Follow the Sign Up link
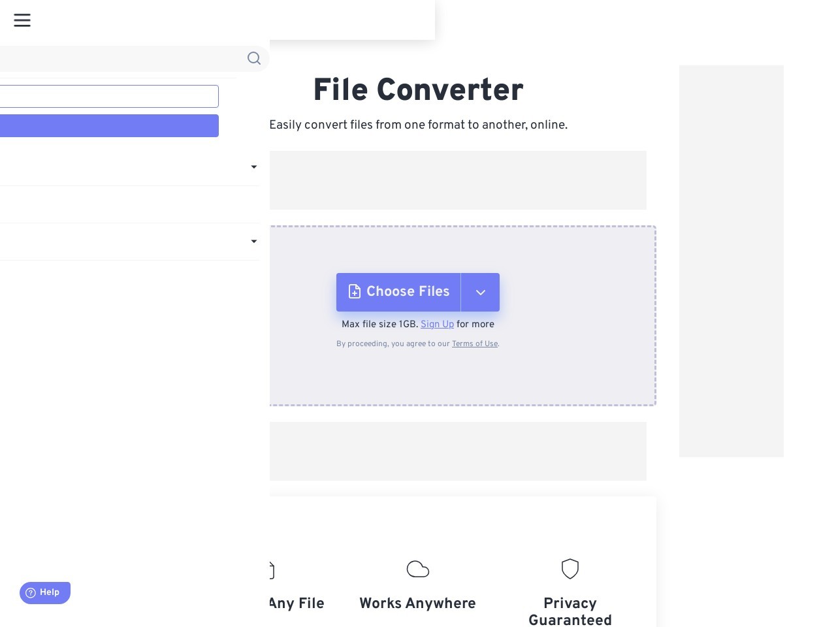 437,325
